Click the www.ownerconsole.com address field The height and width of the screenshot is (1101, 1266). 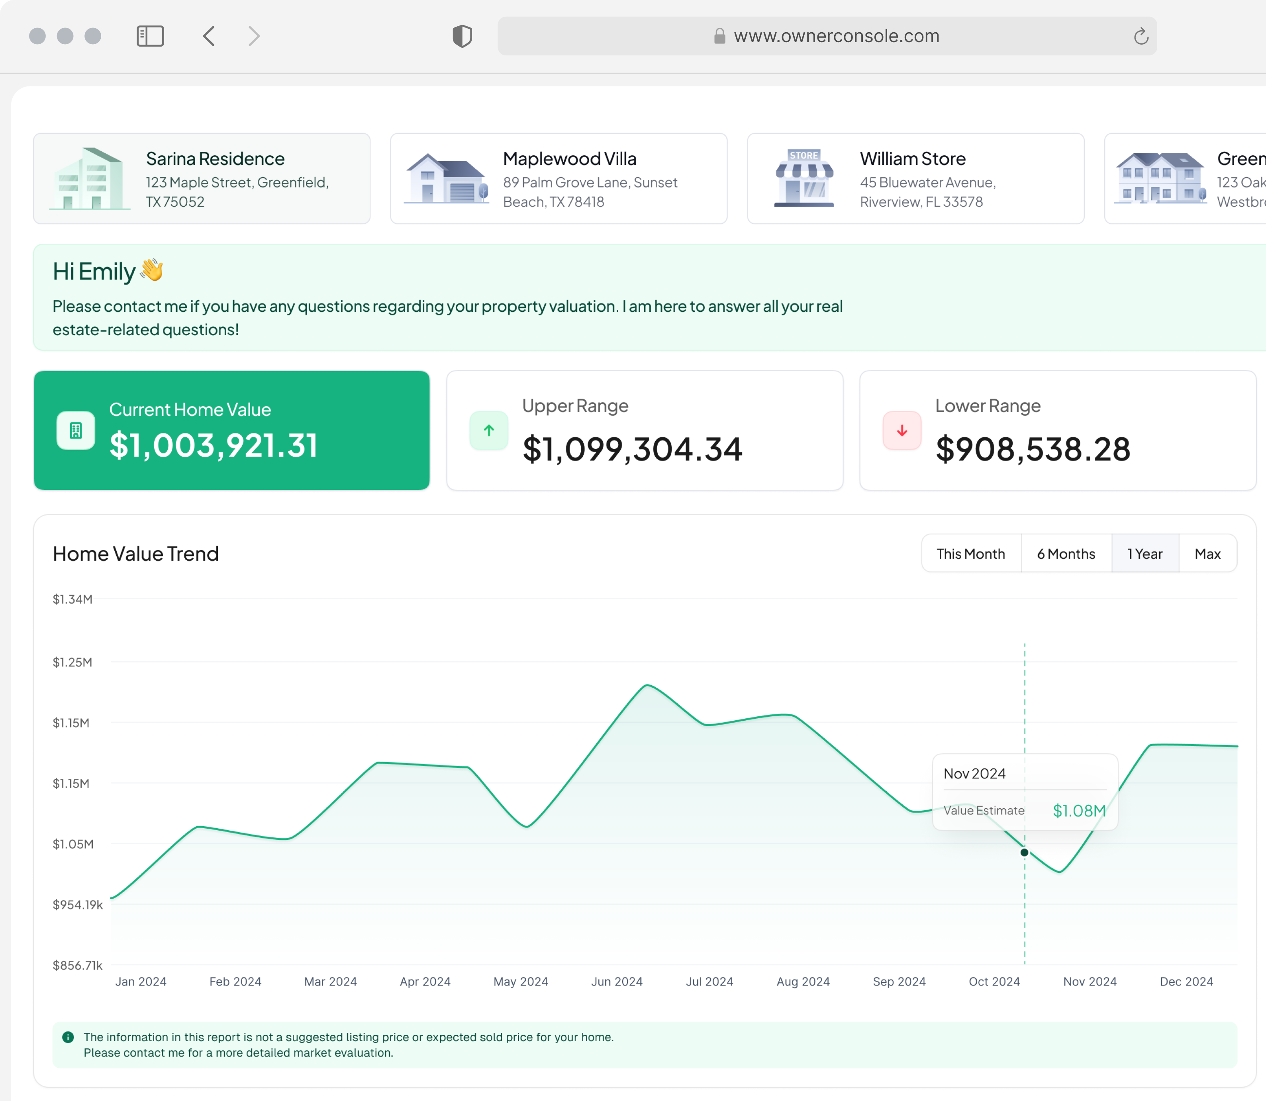[x=827, y=36]
